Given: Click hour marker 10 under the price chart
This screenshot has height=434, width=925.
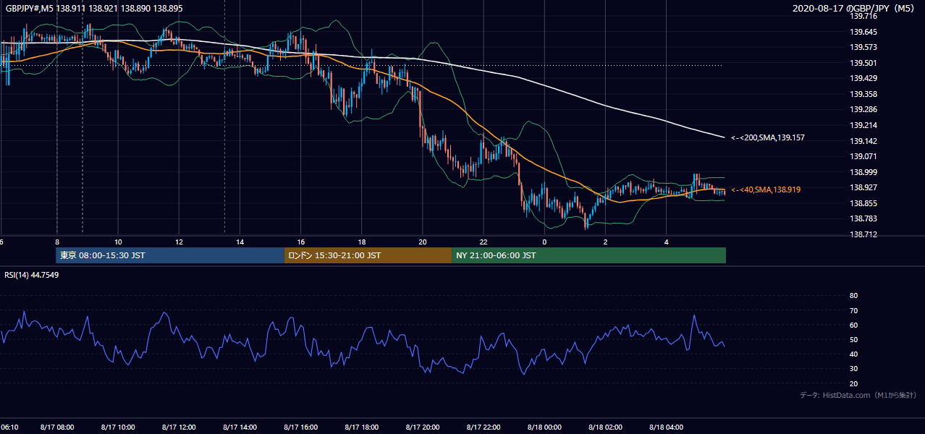Looking at the screenshot, I should click(x=117, y=242).
